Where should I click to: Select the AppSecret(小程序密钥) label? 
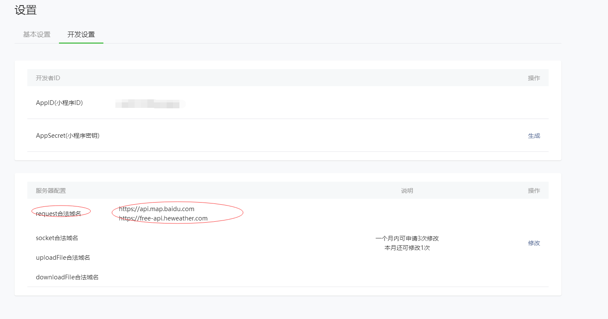pyautogui.click(x=68, y=136)
